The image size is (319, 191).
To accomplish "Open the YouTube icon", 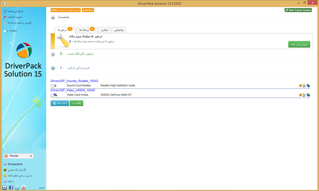I will click(x=23, y=188).
